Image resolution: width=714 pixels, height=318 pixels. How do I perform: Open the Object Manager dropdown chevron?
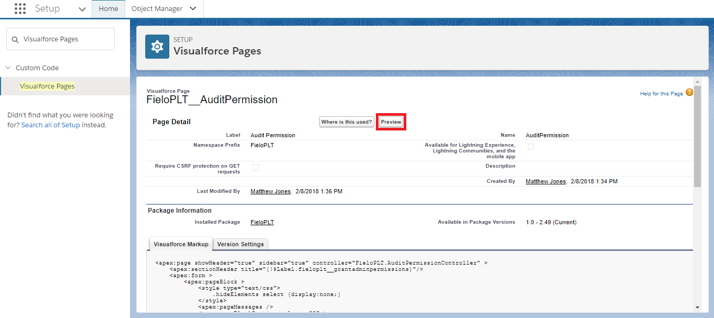pos(193,8)
